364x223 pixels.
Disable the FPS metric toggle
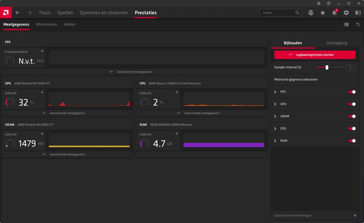352,92
